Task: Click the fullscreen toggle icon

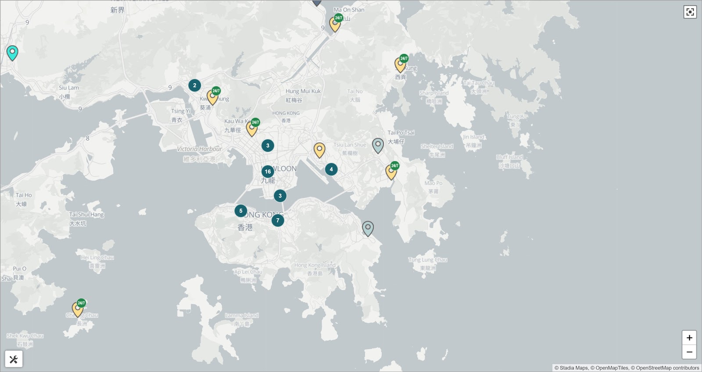Action: pyautogui.click(x=690, y=12)
